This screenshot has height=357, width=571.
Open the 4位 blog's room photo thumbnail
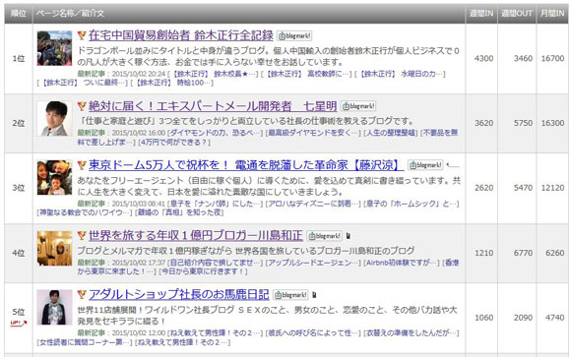(x=54, y=248)
